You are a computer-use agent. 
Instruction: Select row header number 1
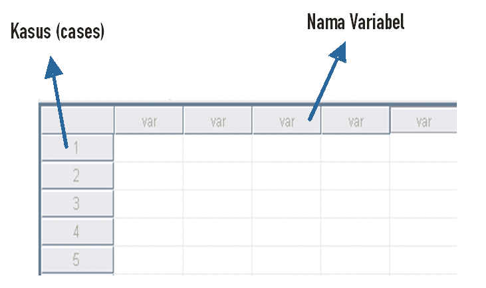click(x=78, y=147)
